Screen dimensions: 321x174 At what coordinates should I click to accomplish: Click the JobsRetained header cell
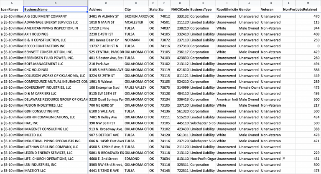[x=308, y=9]
